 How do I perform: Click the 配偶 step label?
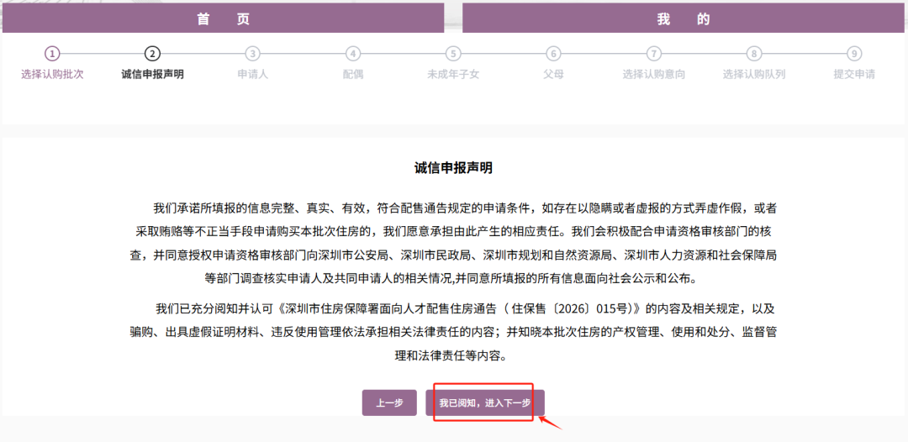pos(352,75)
